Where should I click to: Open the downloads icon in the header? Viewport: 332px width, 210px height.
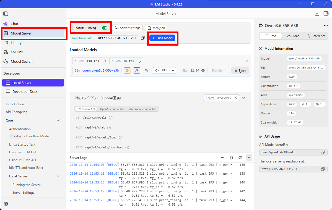click(x=317, y=14)
